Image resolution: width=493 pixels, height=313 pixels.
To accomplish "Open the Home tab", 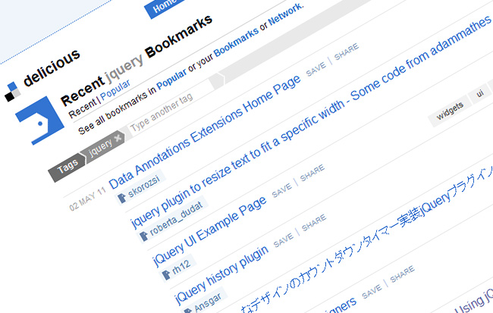I will tap(165, 6).
